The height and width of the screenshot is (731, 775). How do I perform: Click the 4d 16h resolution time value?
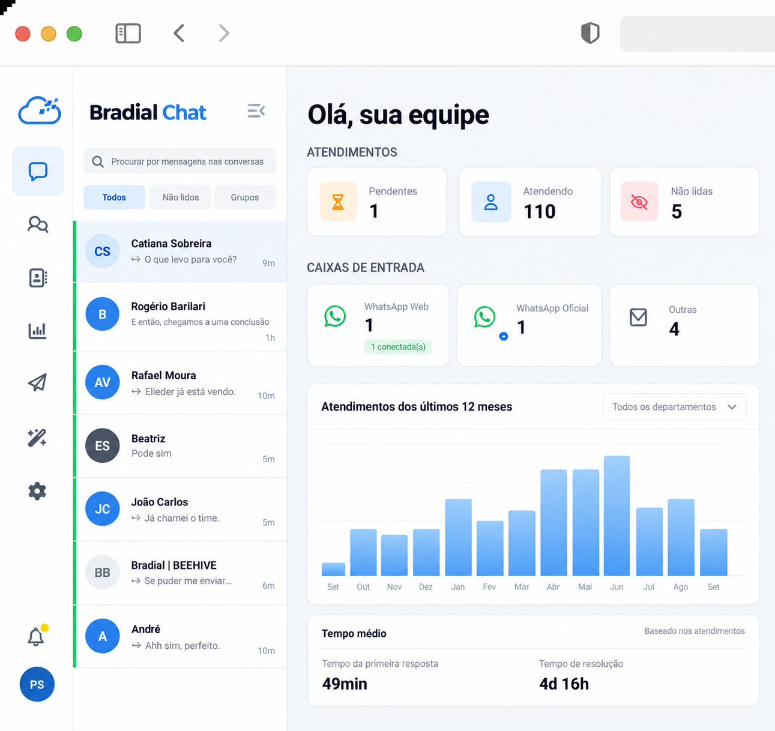(564, 684)
